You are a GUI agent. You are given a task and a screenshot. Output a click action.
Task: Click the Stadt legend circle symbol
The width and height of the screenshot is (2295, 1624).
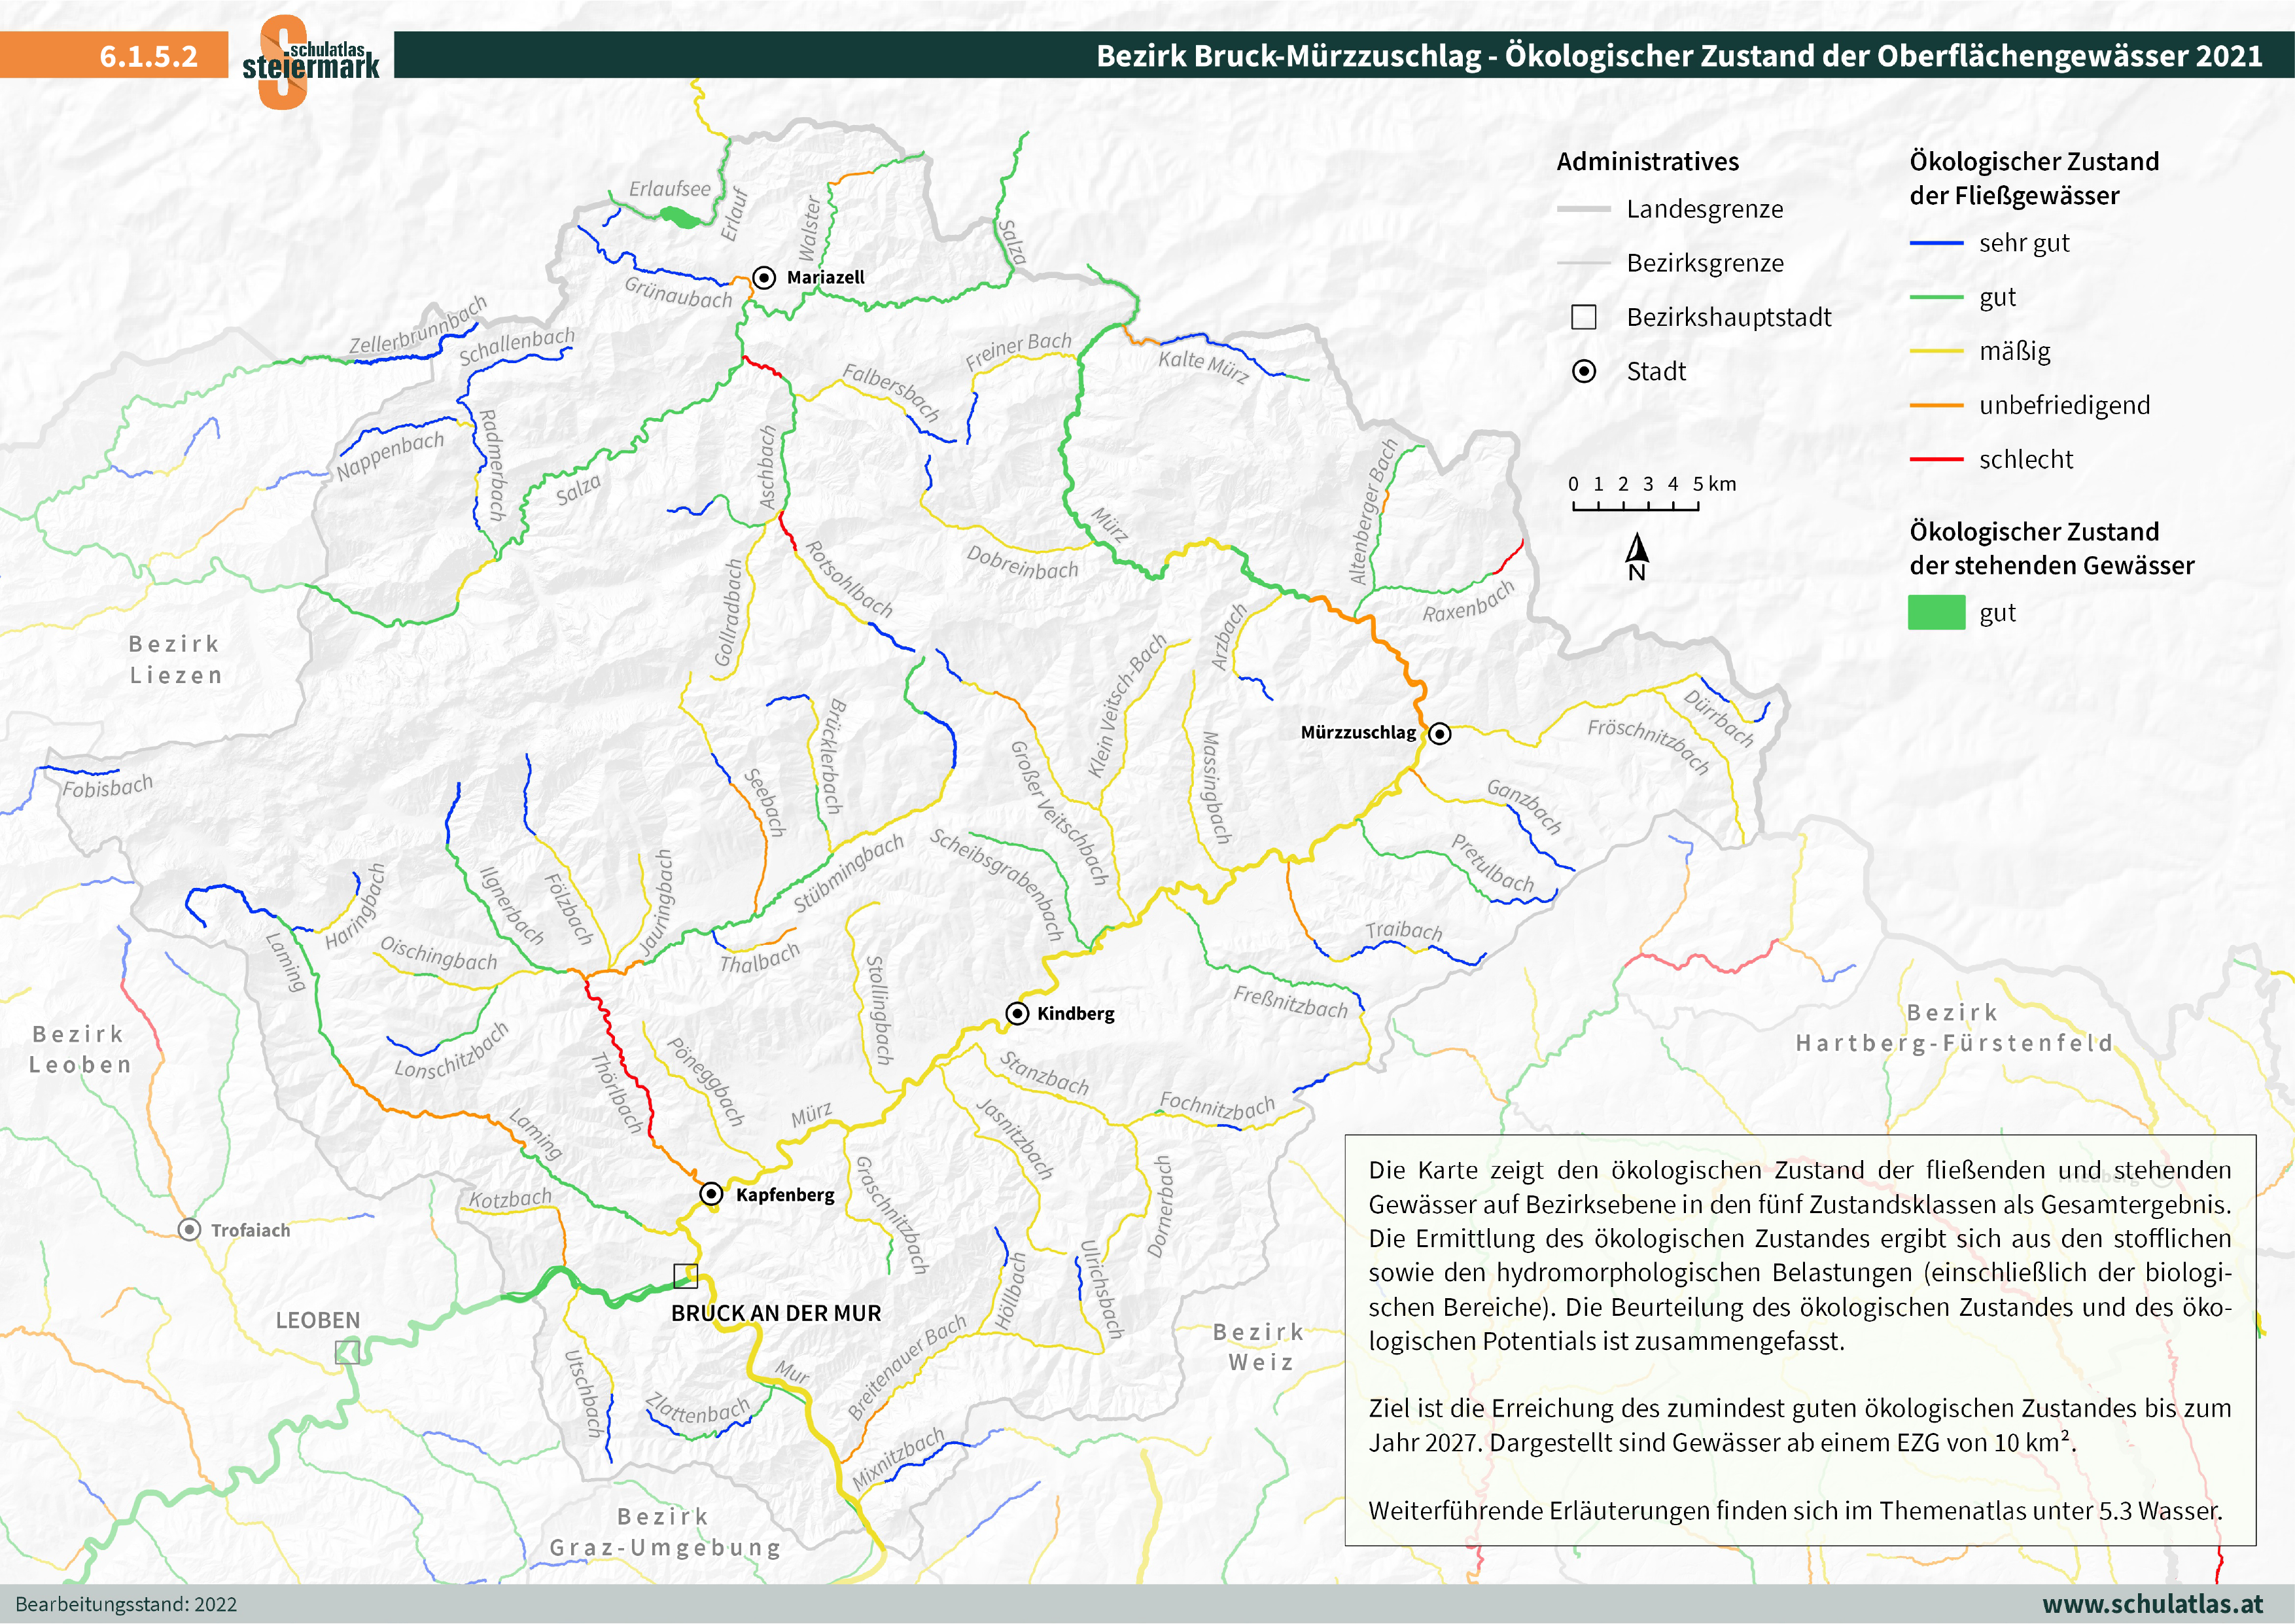click(x=1583, y=371)
